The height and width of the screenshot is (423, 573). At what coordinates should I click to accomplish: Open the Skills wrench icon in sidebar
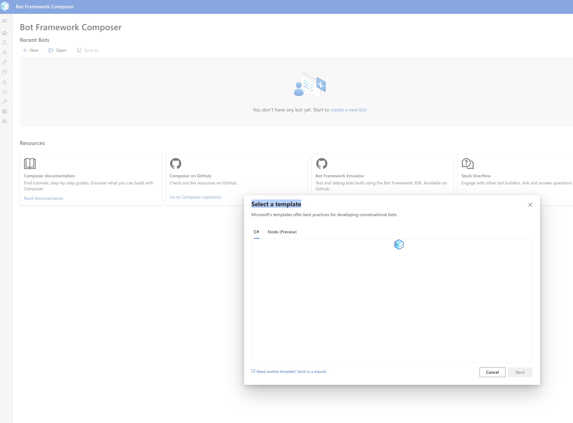(x=5, y=102)
